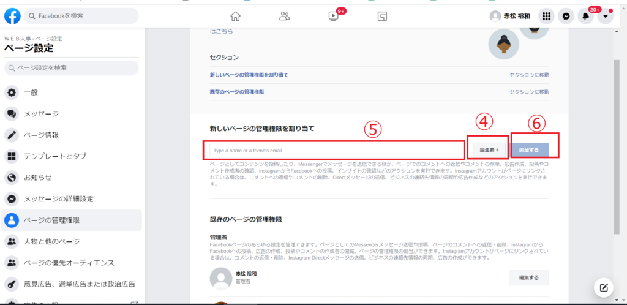
Task: Open the Friends icon in top navigation
Action: [x=284, y=17]
